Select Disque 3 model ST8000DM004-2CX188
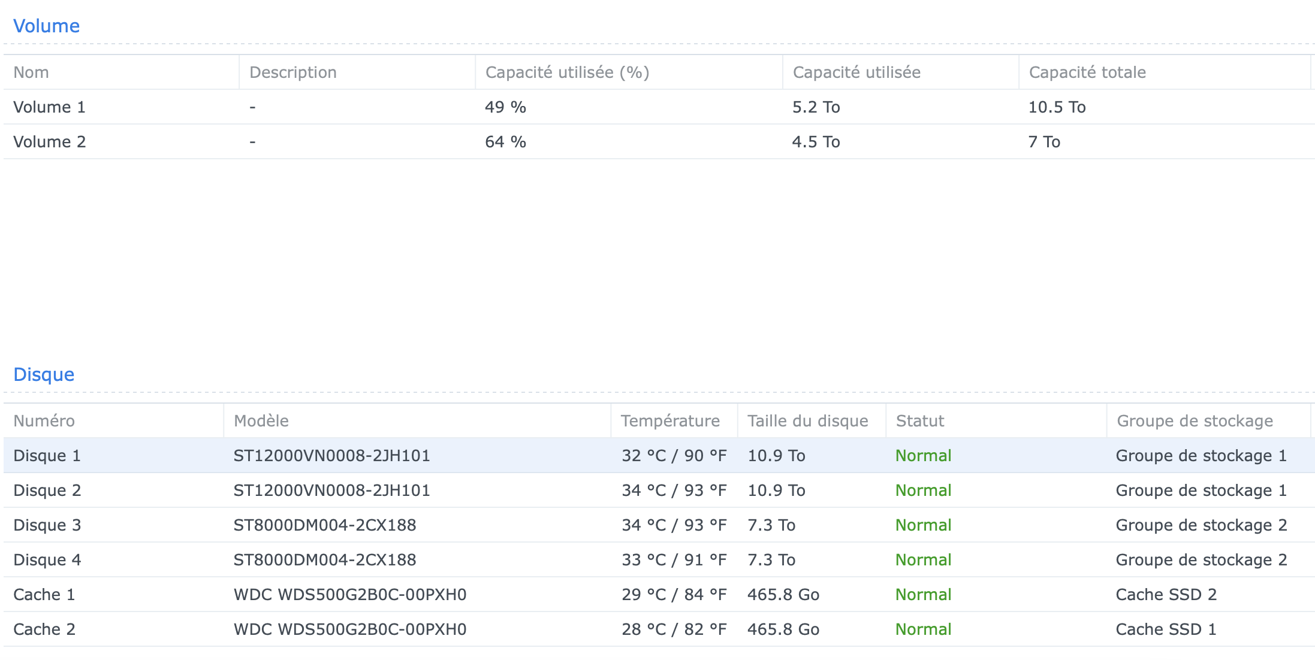Screen dimensions: 1315x660 pos(324,525)
